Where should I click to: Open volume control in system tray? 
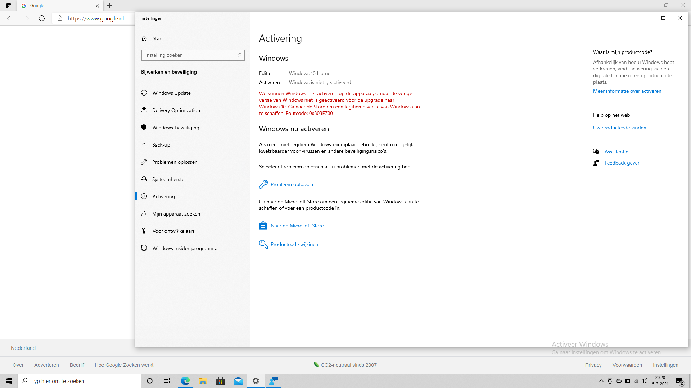pyautogui.click(x=645, y=381)
